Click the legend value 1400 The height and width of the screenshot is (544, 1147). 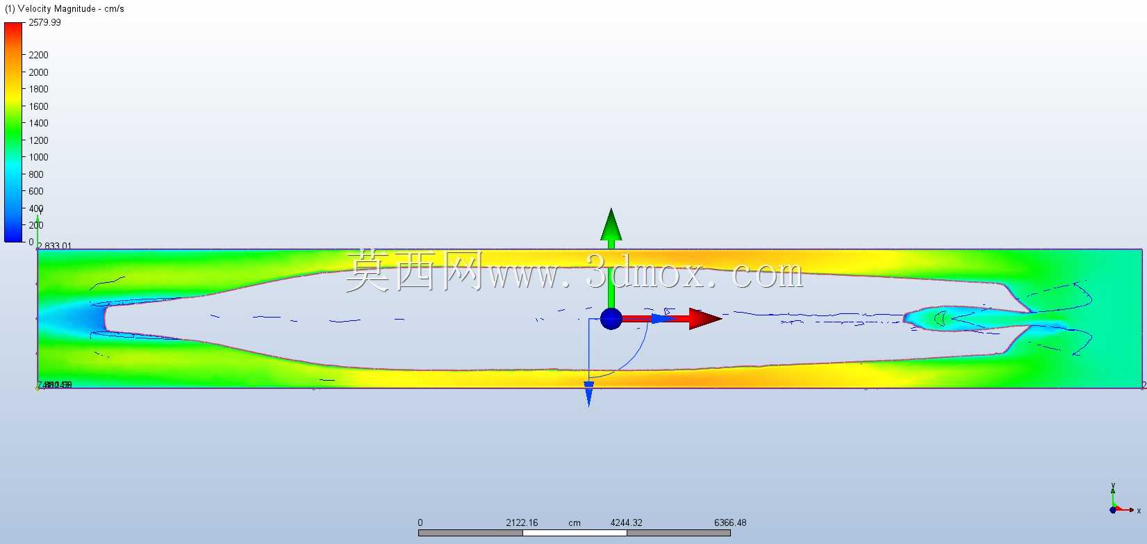38,123
